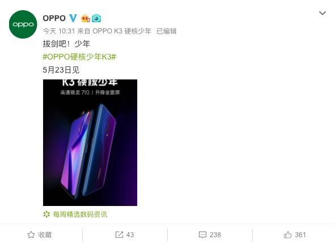Screen dimensions: 335x244
Task: Open the 238 comments
Action: 215,235
